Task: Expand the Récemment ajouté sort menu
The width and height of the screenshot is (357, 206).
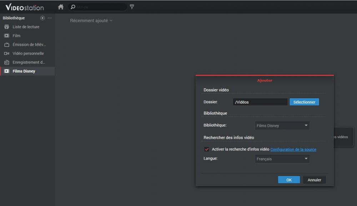Action: coord(91,21)
